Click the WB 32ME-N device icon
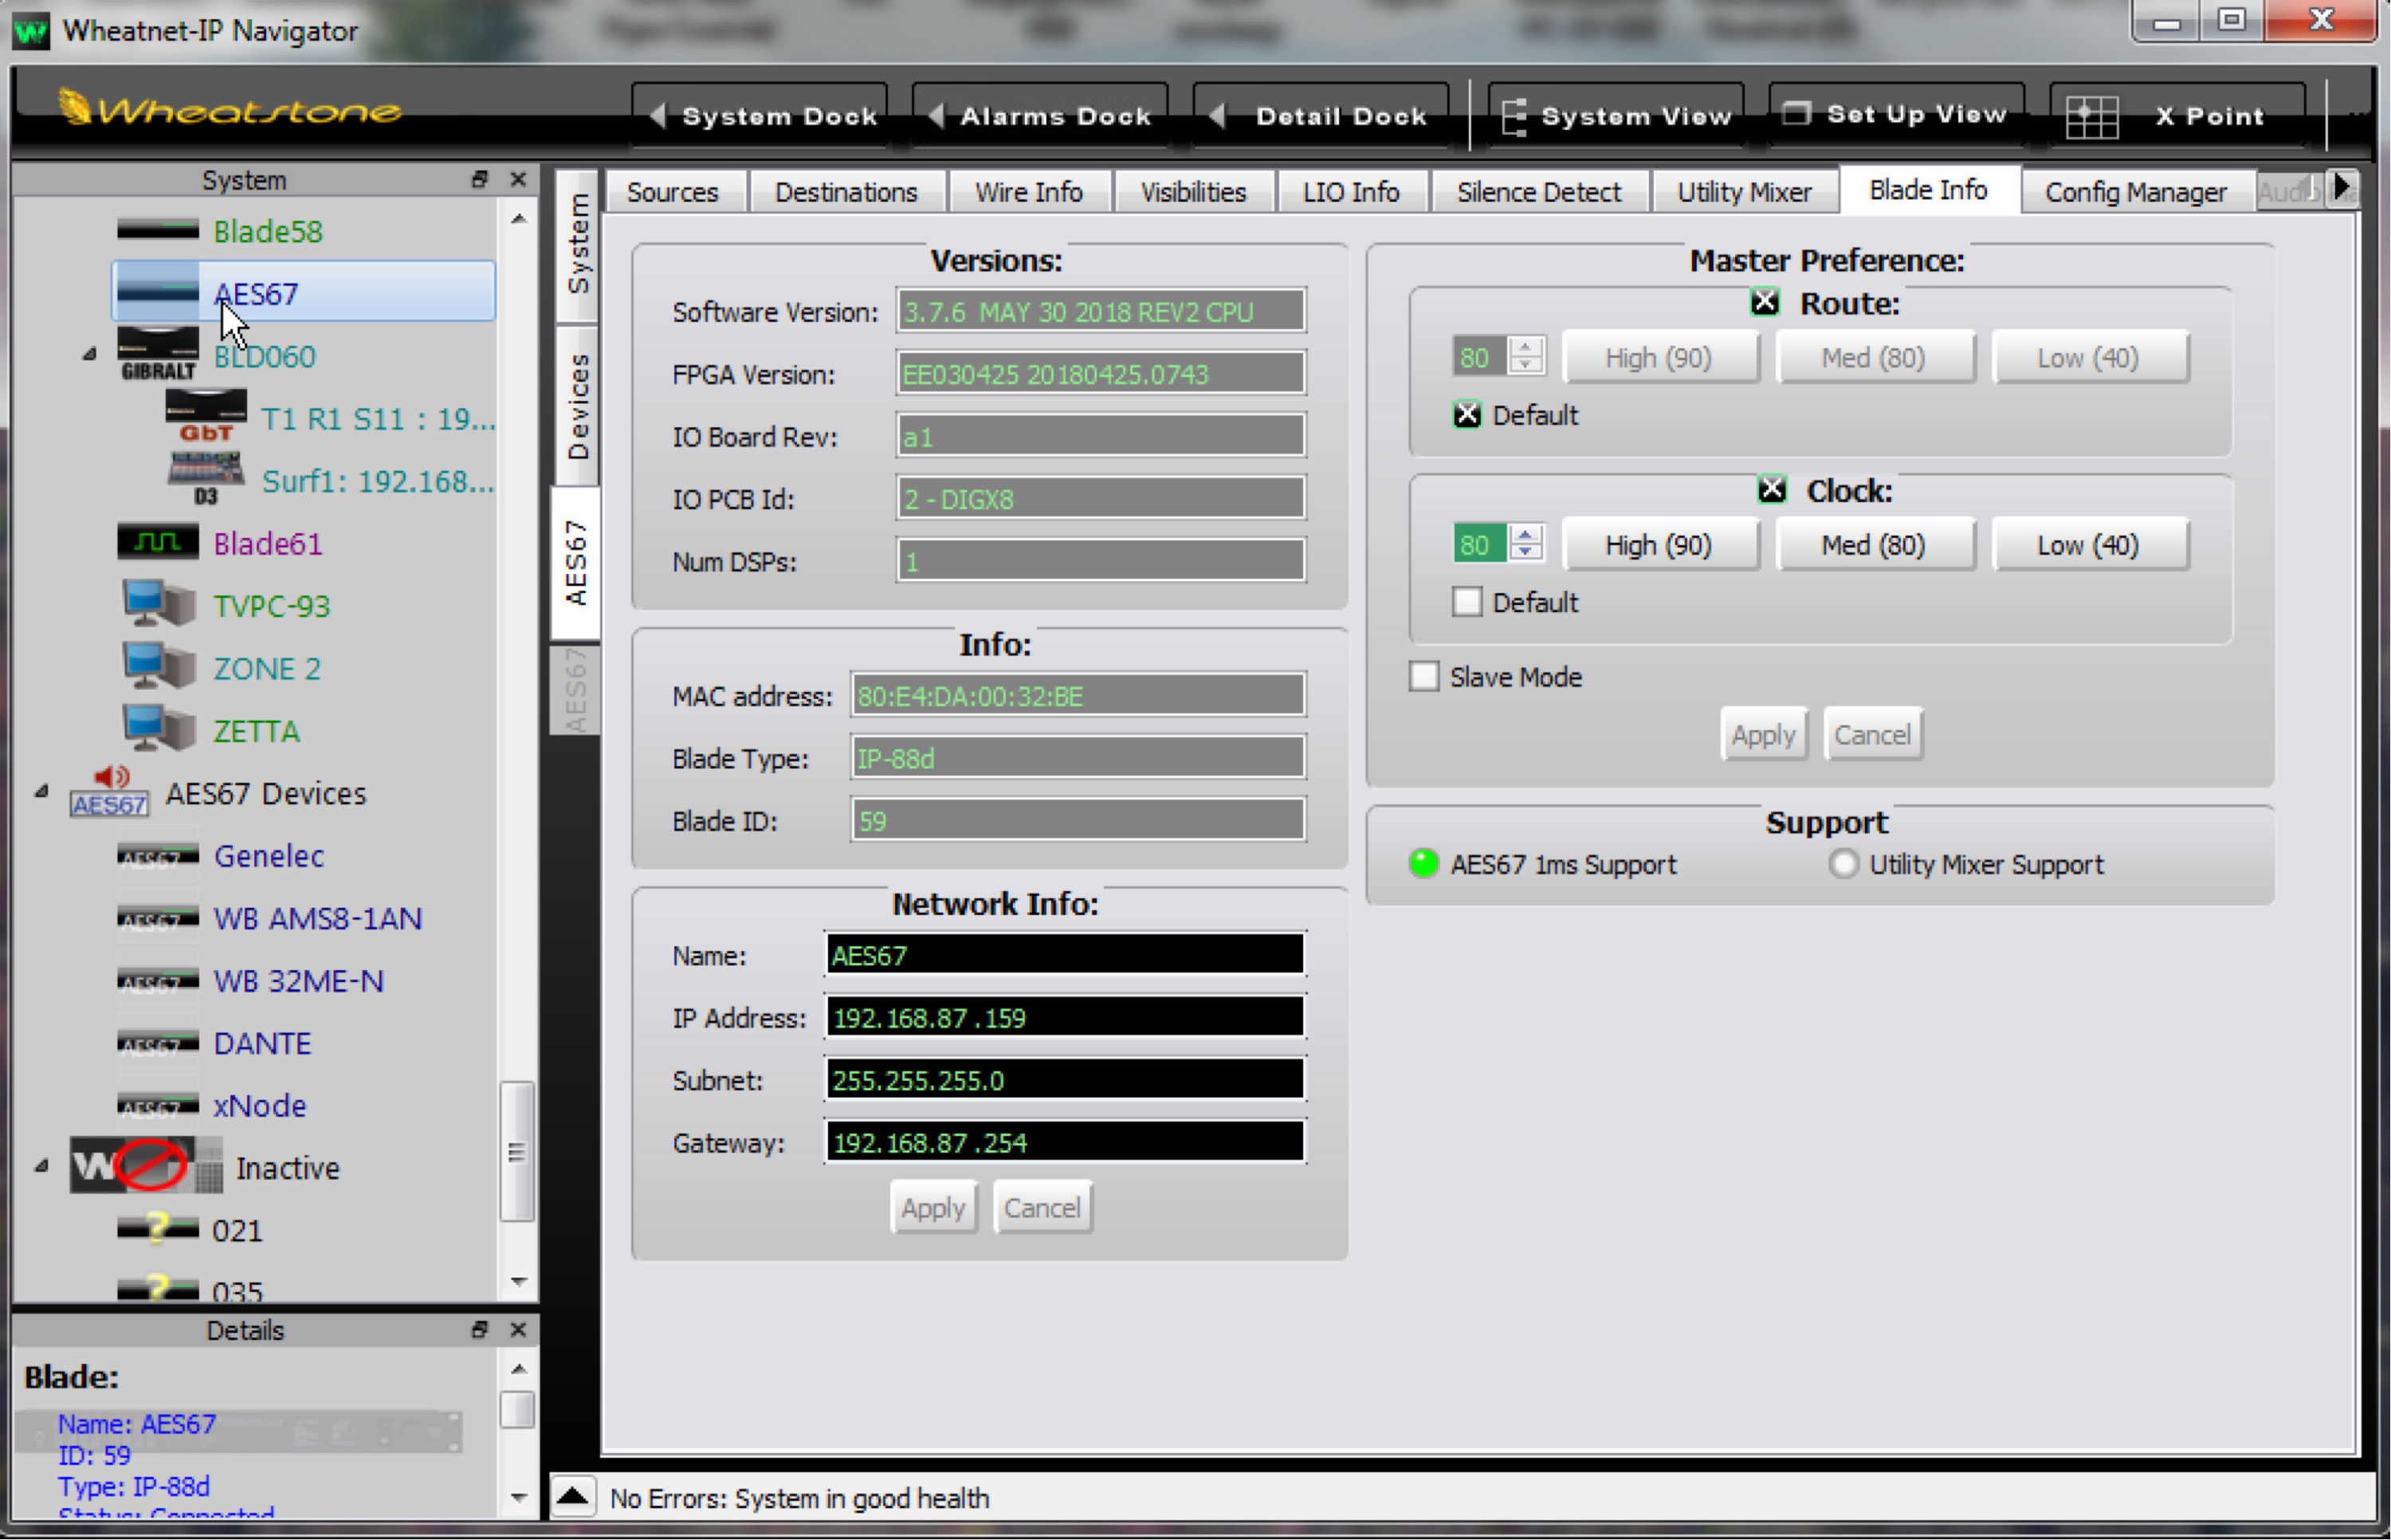Screen dimensions: 2391x1540 158,981
